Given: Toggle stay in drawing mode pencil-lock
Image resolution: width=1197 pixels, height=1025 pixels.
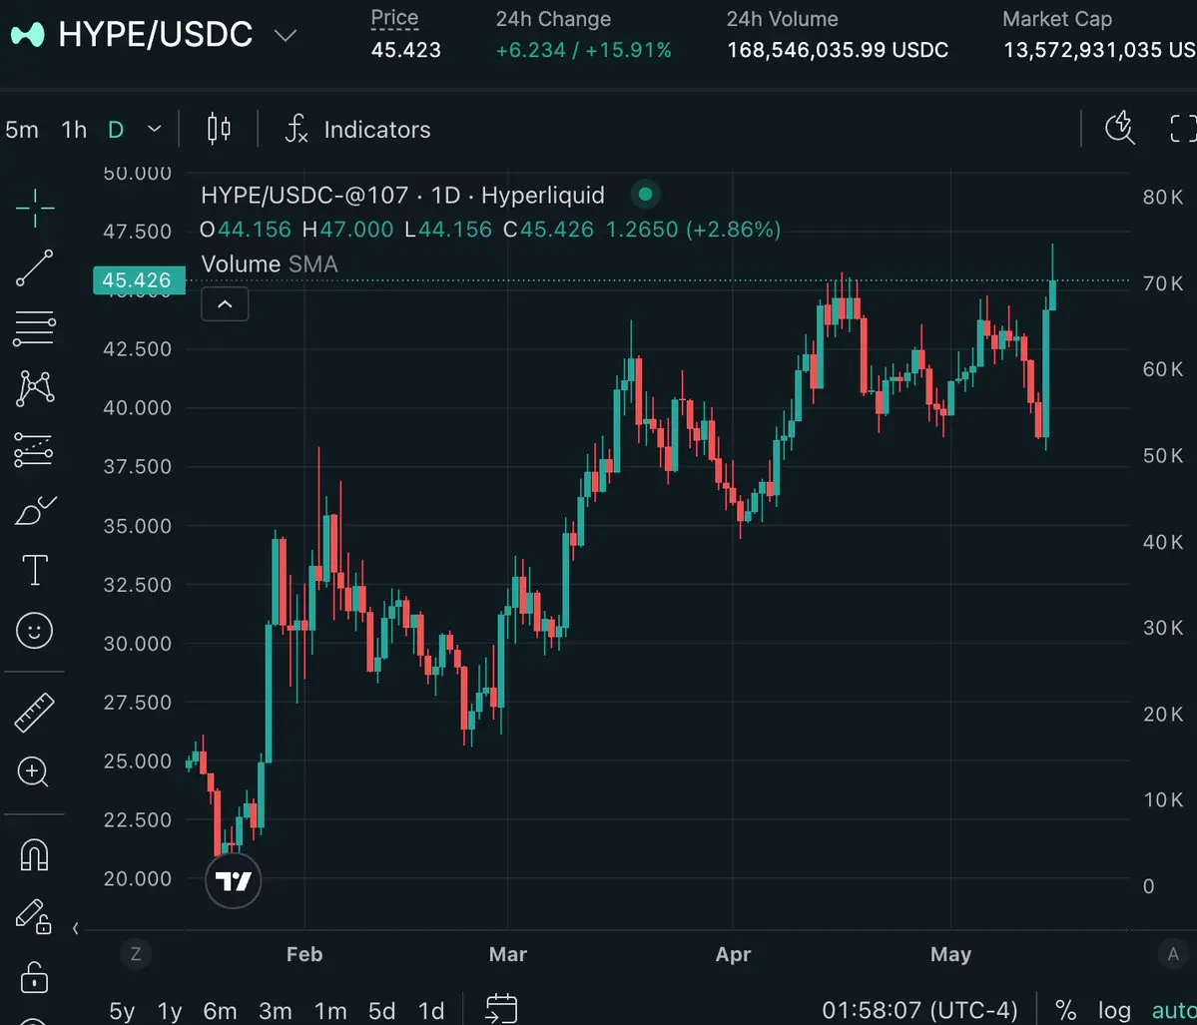Looking at the screenshot, I should coord(33,916).
